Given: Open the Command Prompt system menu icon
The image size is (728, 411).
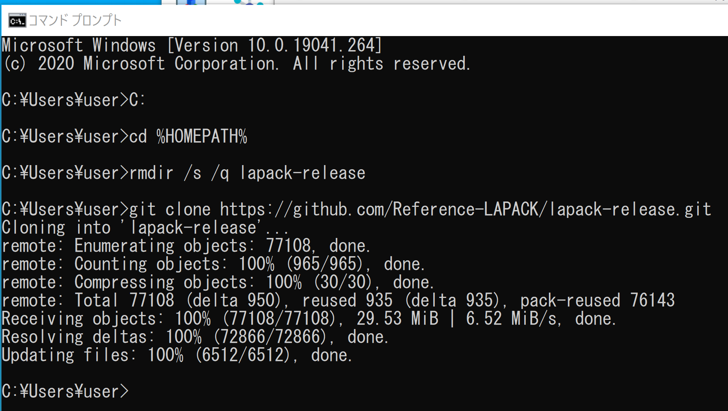Looking at the screenshot, I should pos(17,20).
